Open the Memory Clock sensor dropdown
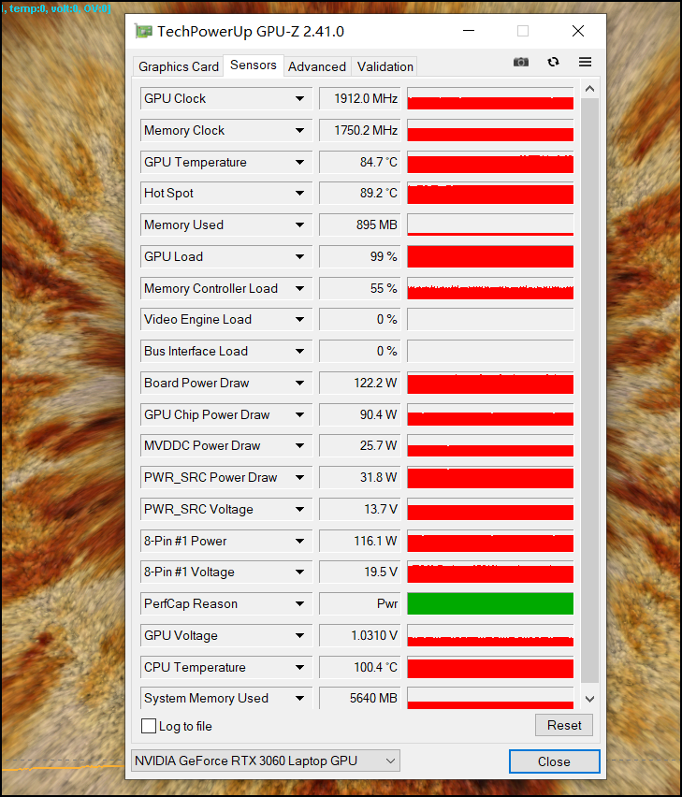The image size is (682, 797). pyautogui.click(x=299, y=131)
